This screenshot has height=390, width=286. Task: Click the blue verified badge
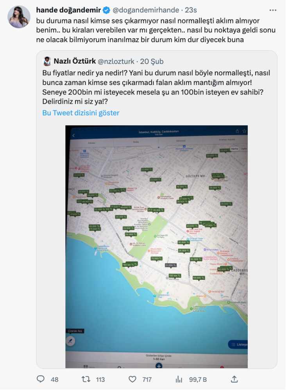(106, 10)
